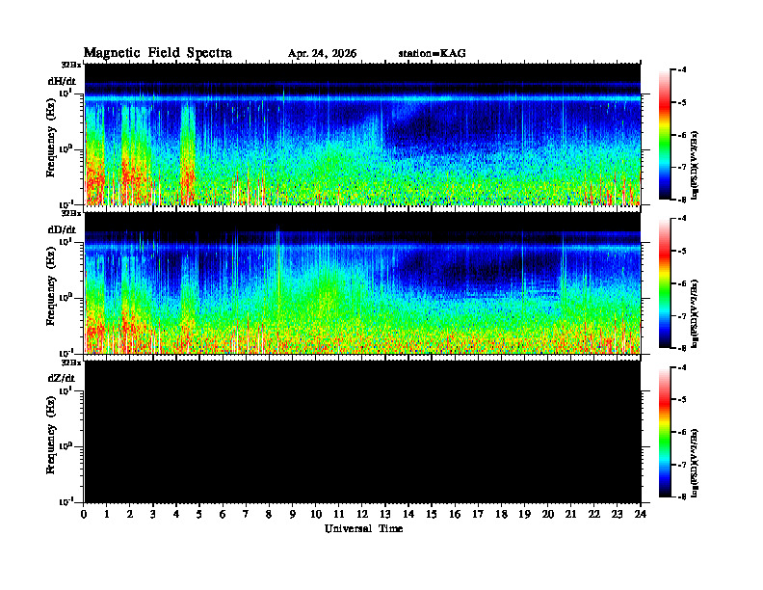Click the color bar beside the dH/dt panel
This screenshot has height=590, width=763.
tap(665, 135)
